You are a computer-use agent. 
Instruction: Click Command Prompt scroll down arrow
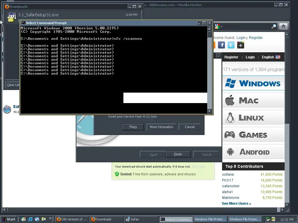[x=210, y=111]
